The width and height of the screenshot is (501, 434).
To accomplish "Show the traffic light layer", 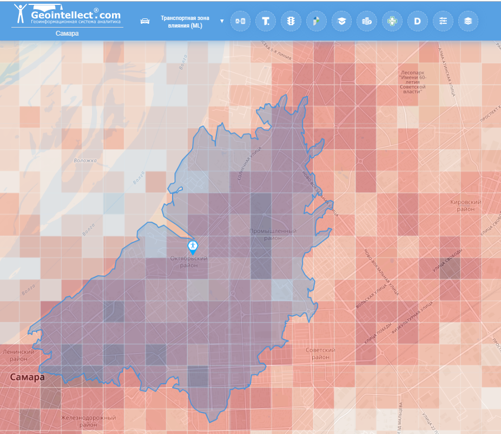I will point(291,21).
